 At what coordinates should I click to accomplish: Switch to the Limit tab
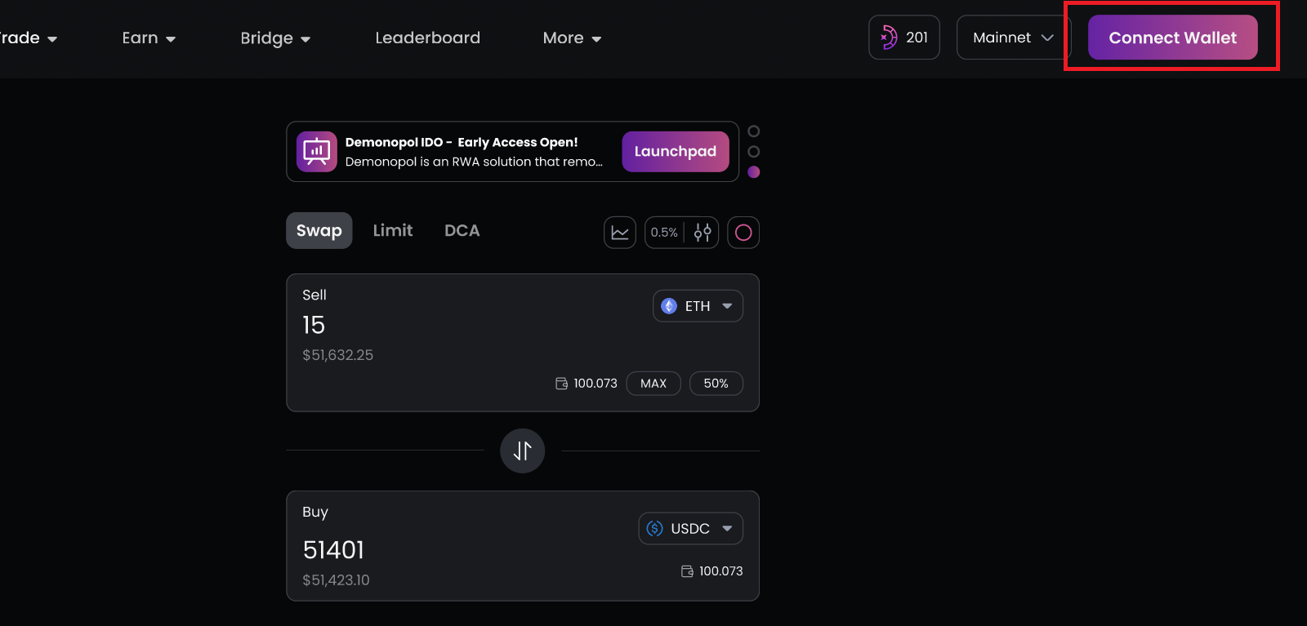[x=393, y=231]
